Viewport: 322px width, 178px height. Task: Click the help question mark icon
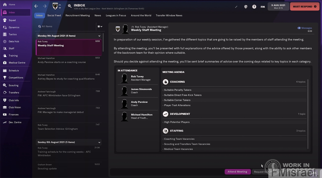254,7
